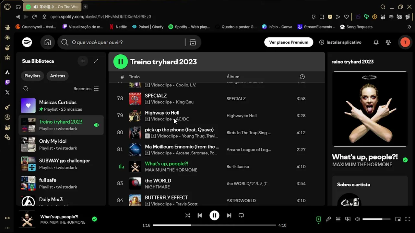The height and width of the screenshot is (233, 415).
Task: Click pick up the phone track title
Action: point(179,130)
